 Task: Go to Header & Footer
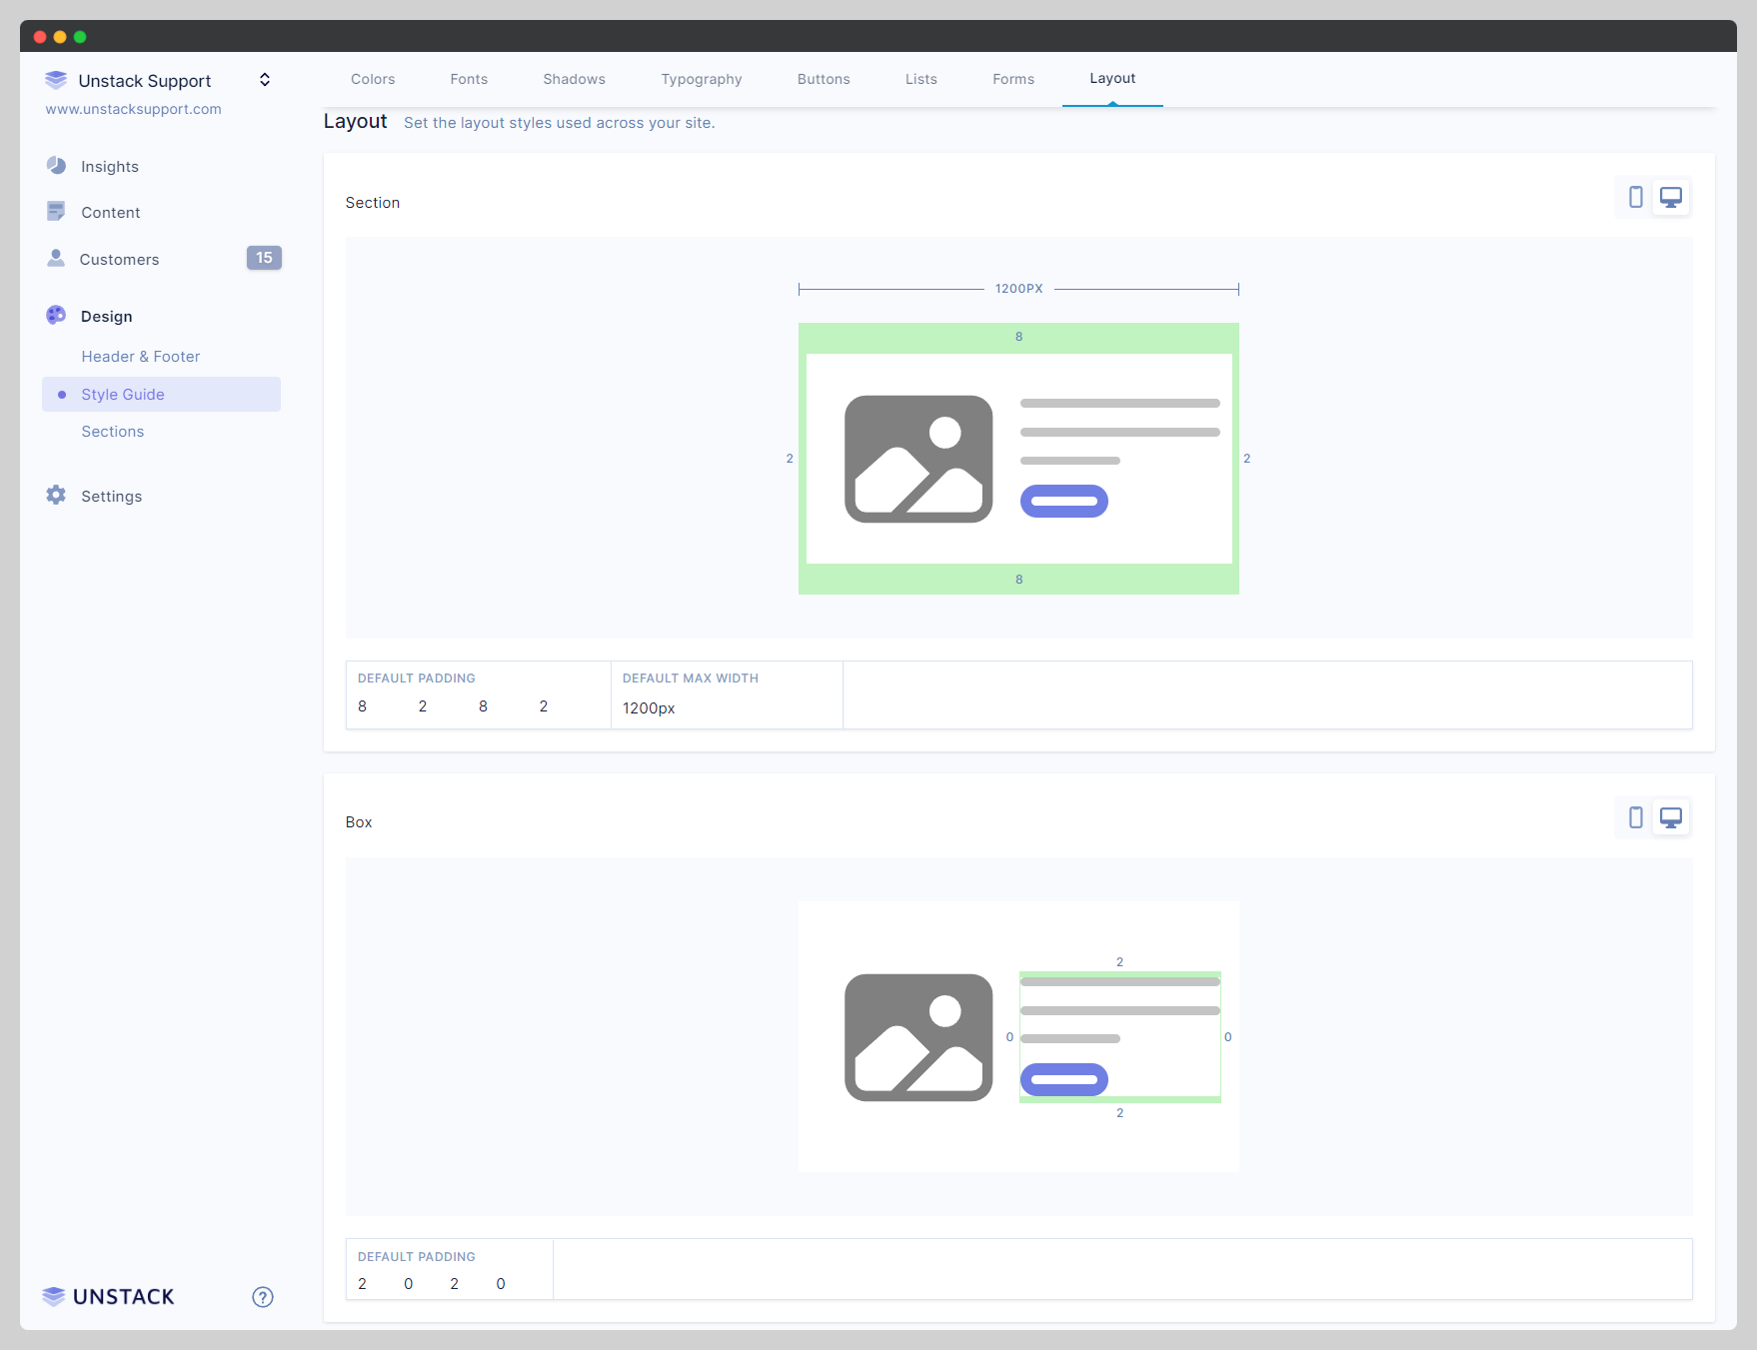click(x=141, y=357)
